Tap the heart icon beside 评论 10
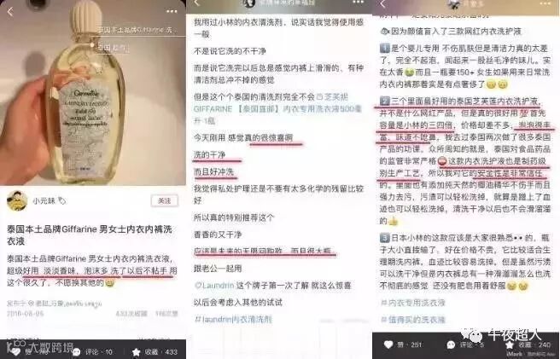This screenshot has height=359, width=560. [x=15, y=351]
